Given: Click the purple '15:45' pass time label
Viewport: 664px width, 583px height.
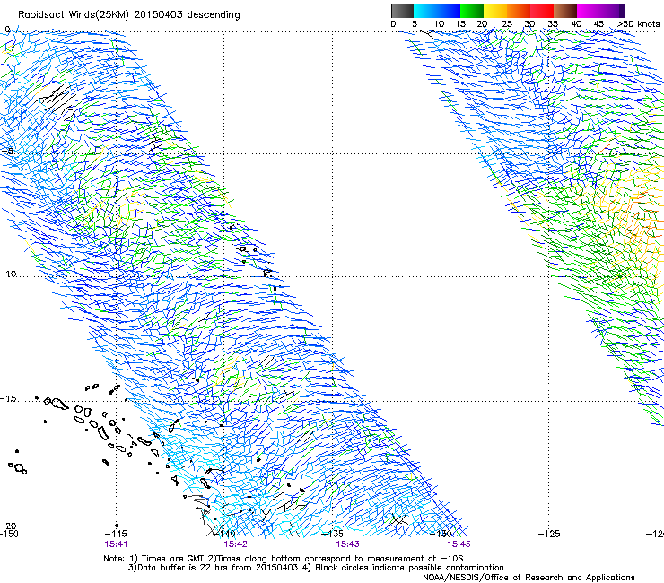Looking at the screenshot, I should [459, 544].
